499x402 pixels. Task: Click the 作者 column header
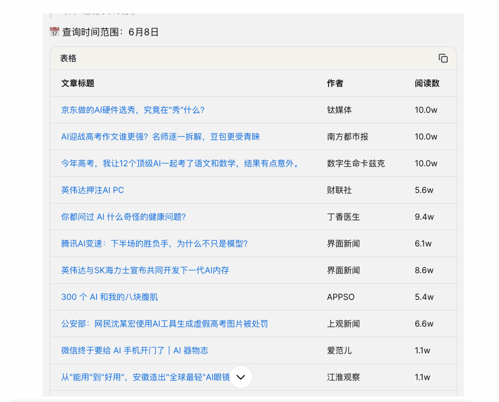(335, 83)
